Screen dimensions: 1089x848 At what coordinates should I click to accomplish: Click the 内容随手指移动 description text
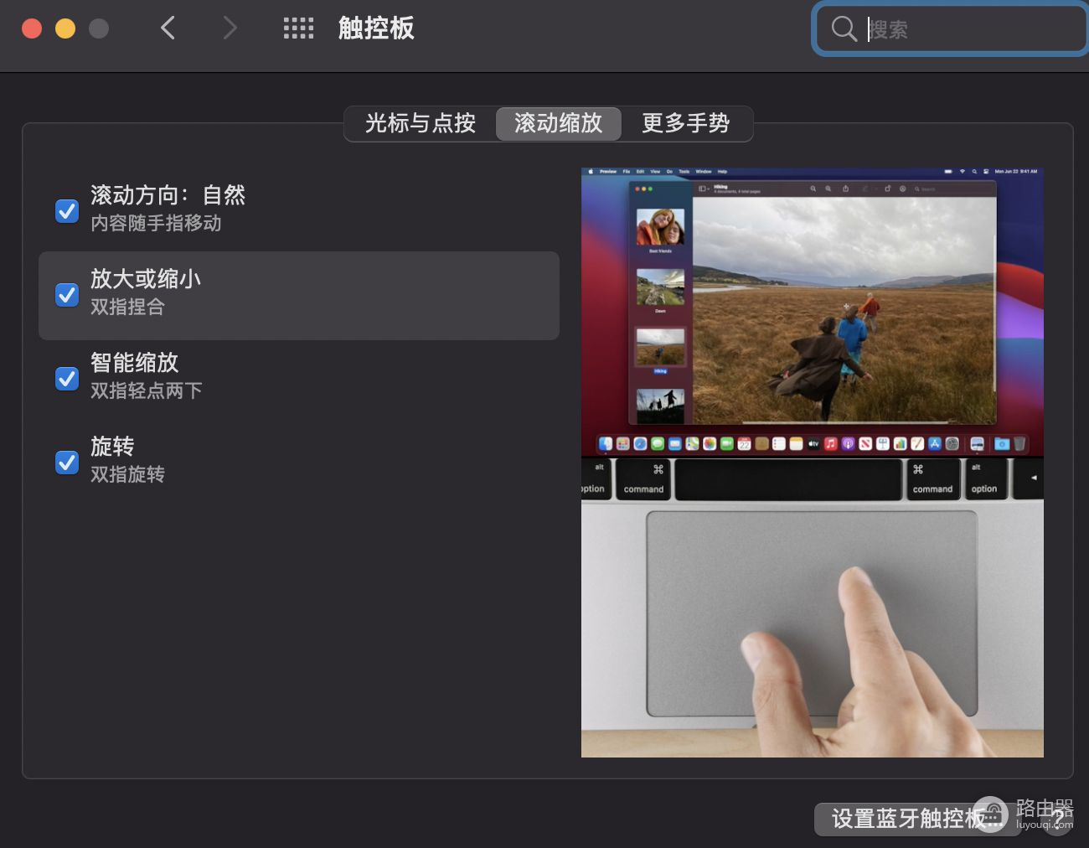156,224
